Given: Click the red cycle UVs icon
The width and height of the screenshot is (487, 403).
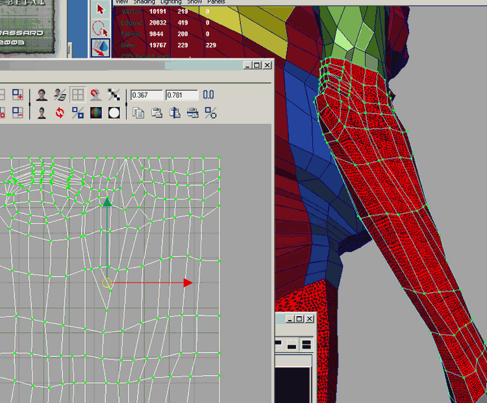Looking at the screenshot, I should click(60, 113).
